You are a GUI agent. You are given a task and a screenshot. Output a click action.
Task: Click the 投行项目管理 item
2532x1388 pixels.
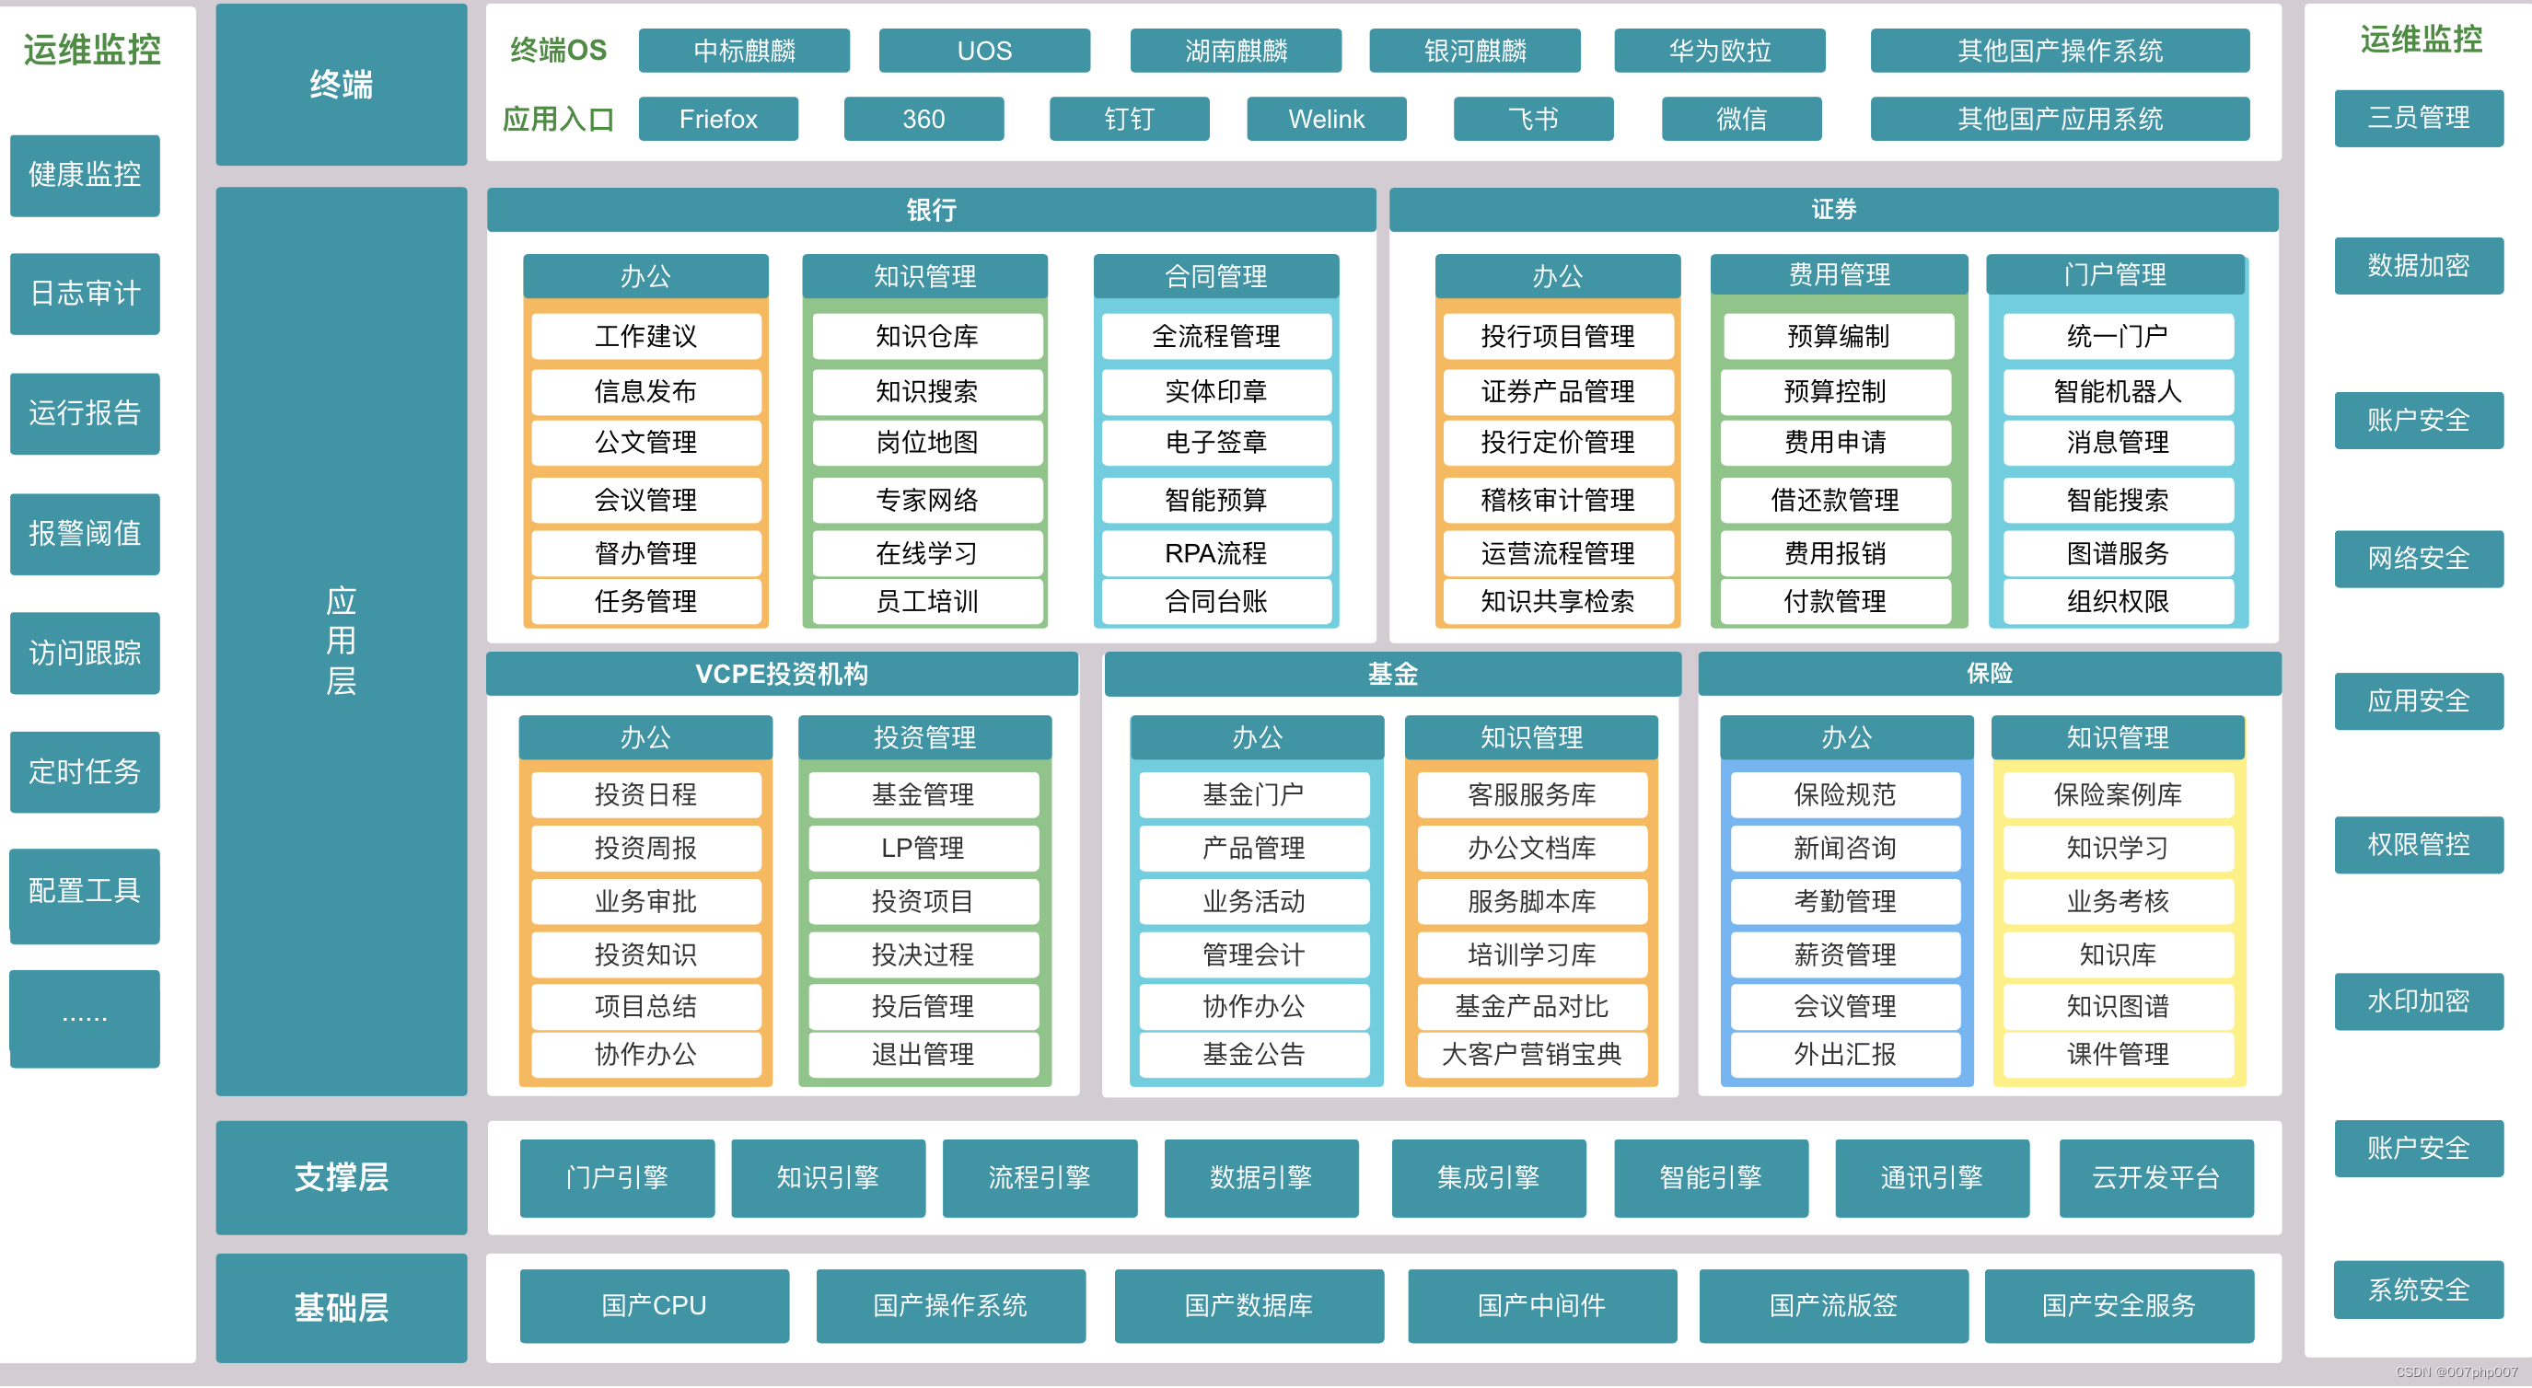(1558, 337)
